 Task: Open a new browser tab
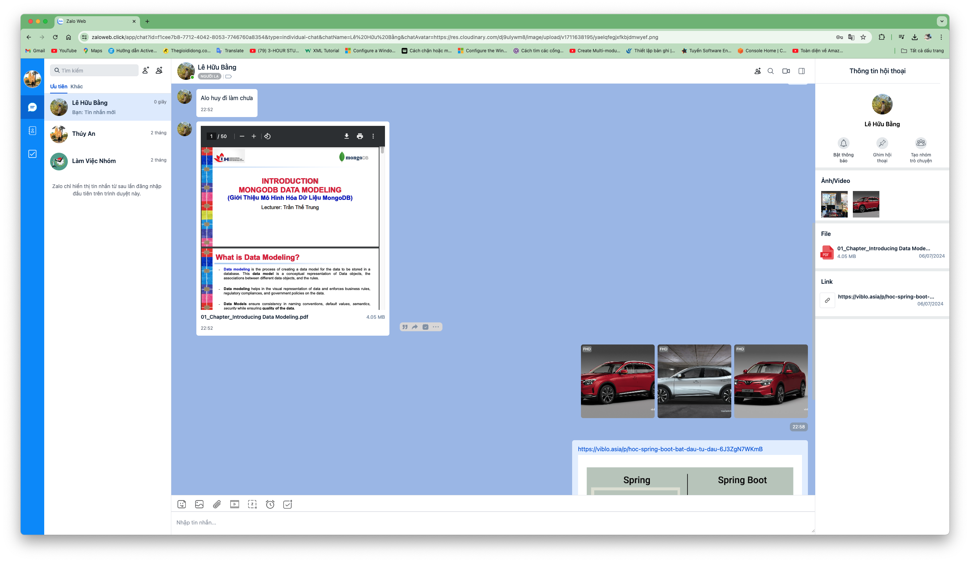[147, 22]
